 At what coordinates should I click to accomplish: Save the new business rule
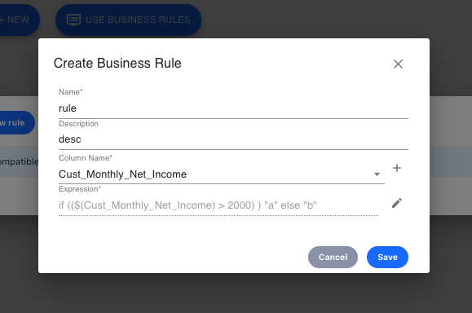point(387,257)
